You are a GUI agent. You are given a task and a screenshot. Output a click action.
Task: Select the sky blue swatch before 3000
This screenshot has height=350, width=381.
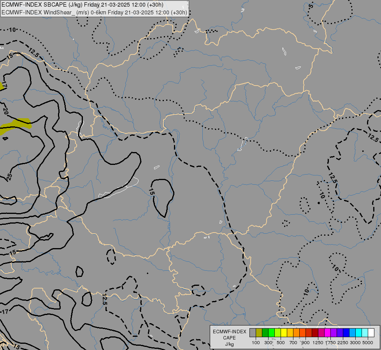point(352,333)
